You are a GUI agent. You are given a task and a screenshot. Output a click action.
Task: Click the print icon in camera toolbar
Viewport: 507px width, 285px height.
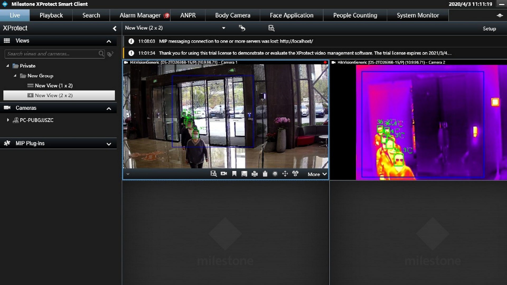coord(255,174)
